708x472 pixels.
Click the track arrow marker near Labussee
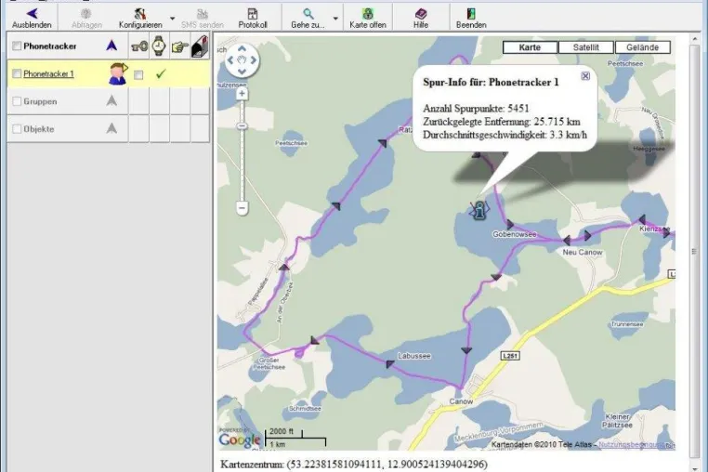[390, 363]
